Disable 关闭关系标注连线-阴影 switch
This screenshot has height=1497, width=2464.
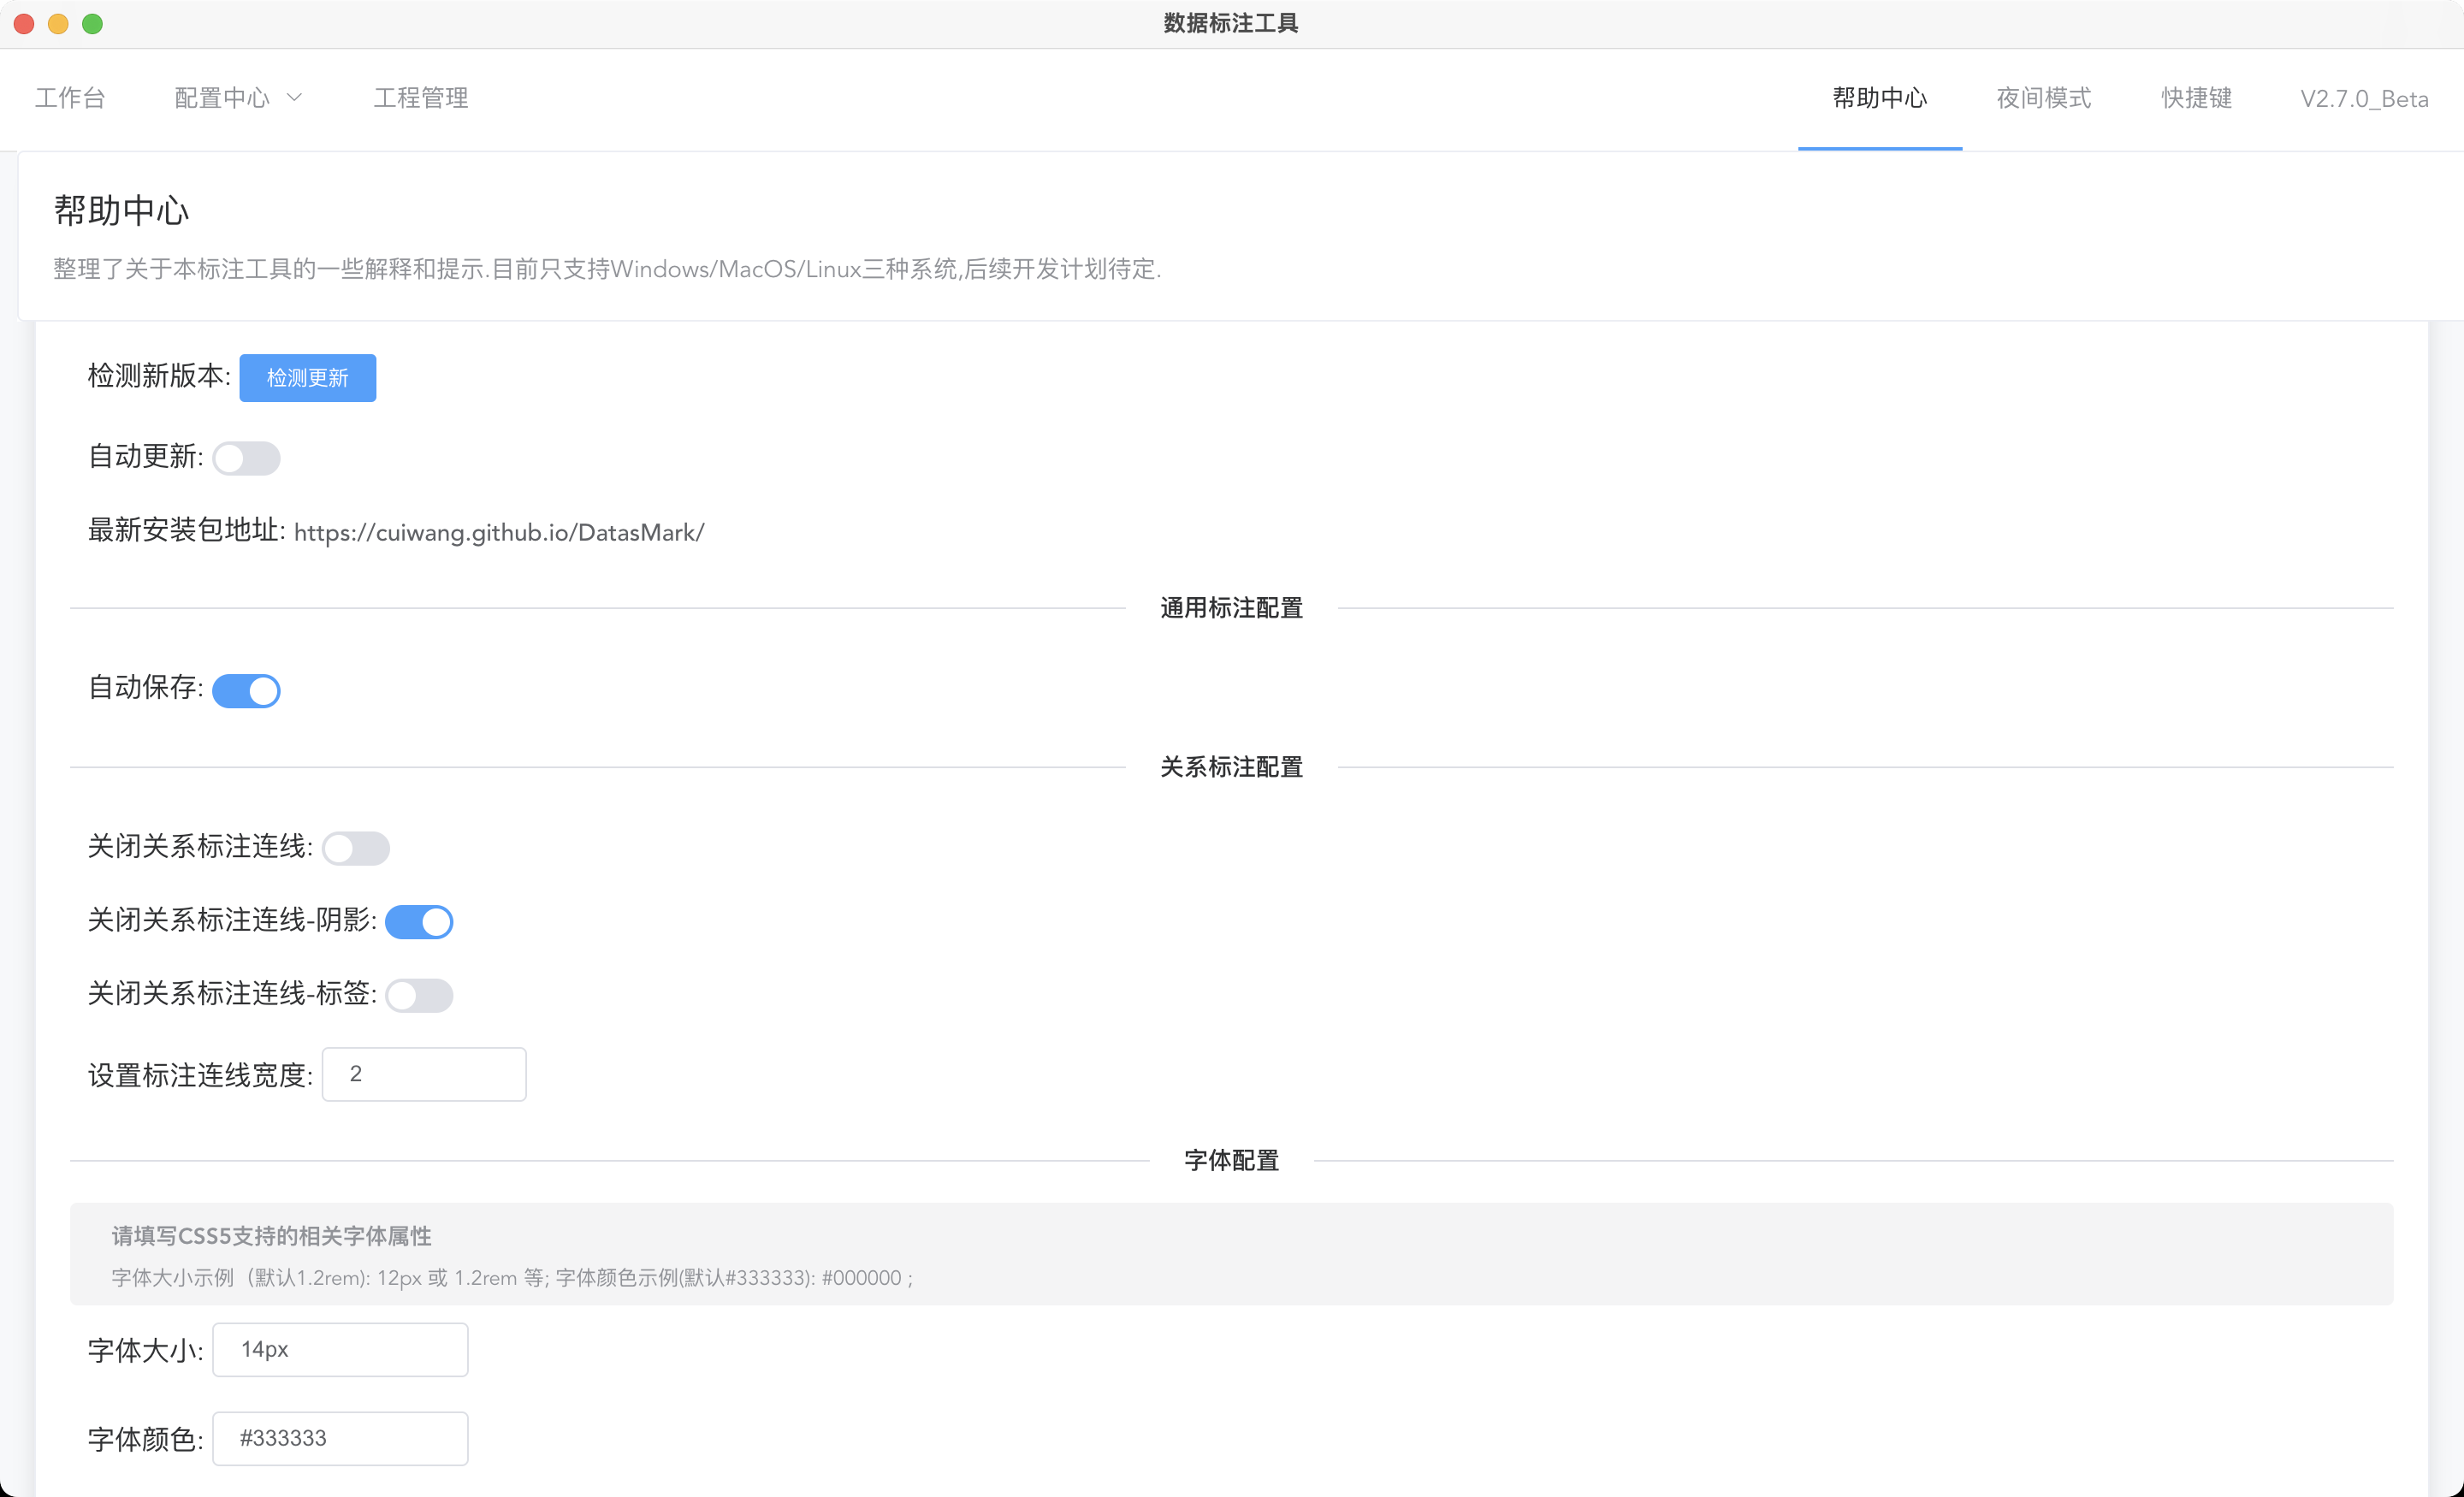coord(419,922)
